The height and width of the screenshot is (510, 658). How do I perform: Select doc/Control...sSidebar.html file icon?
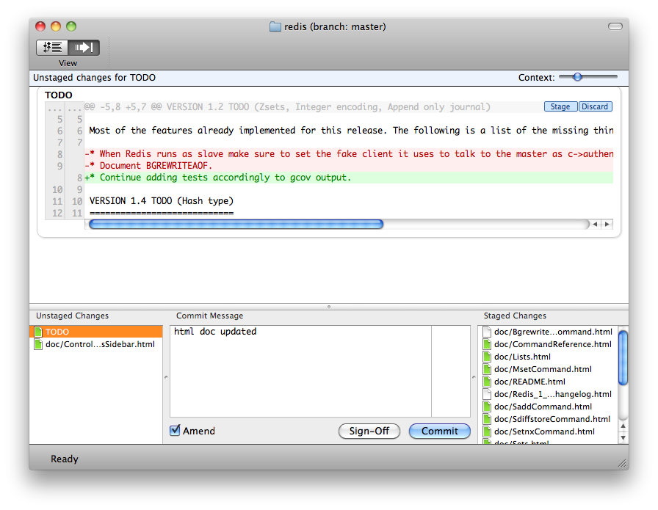[38, 344]
